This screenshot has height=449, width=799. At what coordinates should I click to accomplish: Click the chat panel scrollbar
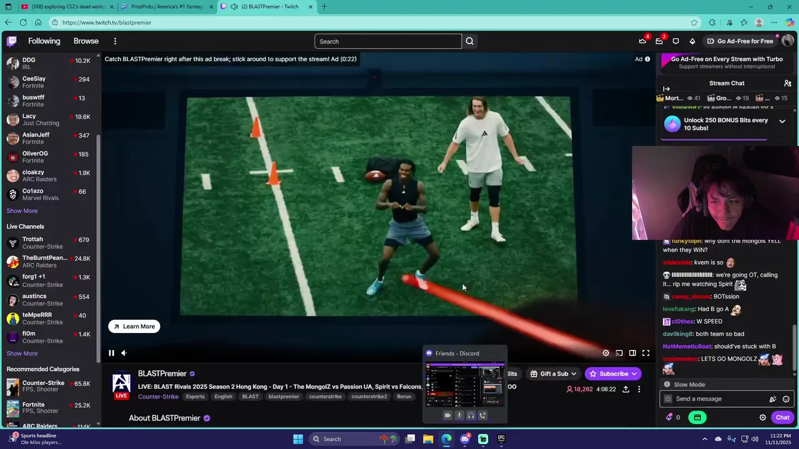[795, 349]
